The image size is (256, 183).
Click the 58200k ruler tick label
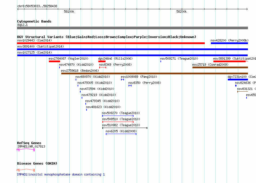(x=182, y=12)
